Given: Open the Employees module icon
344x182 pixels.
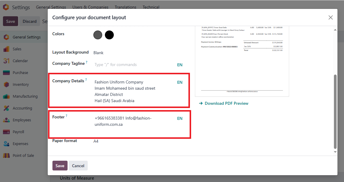Looking at the screenshot, I should point(6,120).
